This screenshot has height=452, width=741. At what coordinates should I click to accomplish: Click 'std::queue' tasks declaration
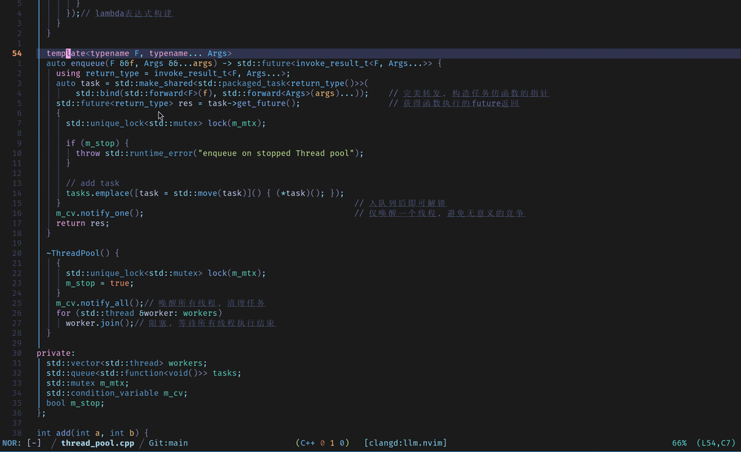tap(144, 373)
